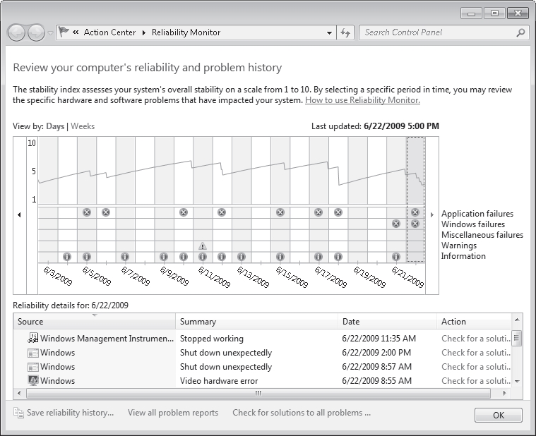Click View all problem reports
Screen dimensions: 536x436
(173, 413)
